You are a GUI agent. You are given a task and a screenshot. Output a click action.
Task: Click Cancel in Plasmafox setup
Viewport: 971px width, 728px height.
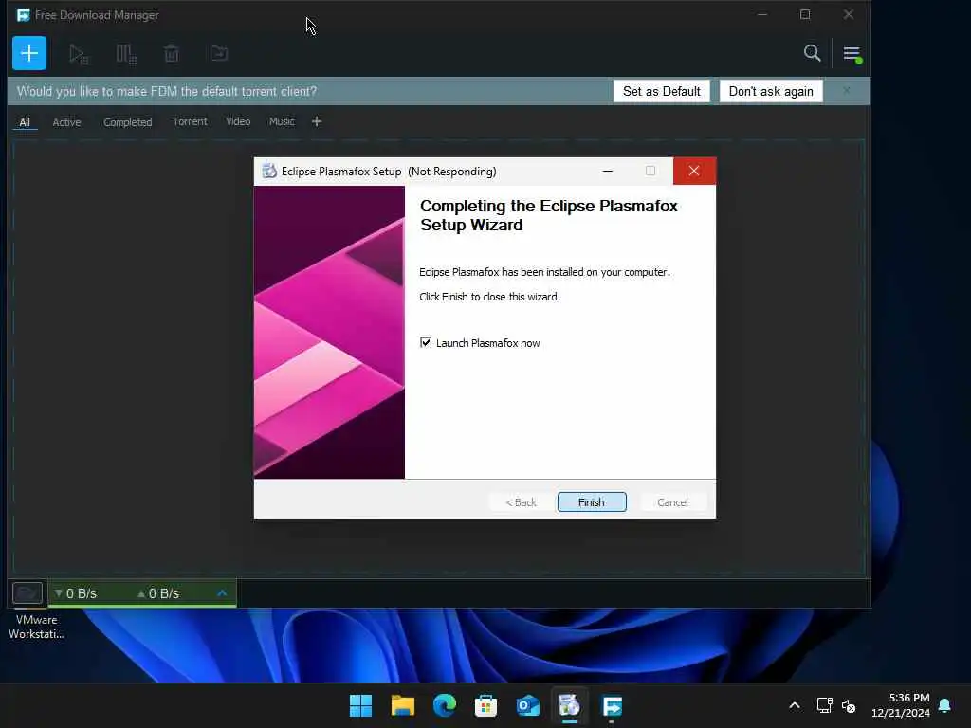click(x=672, y=502)
